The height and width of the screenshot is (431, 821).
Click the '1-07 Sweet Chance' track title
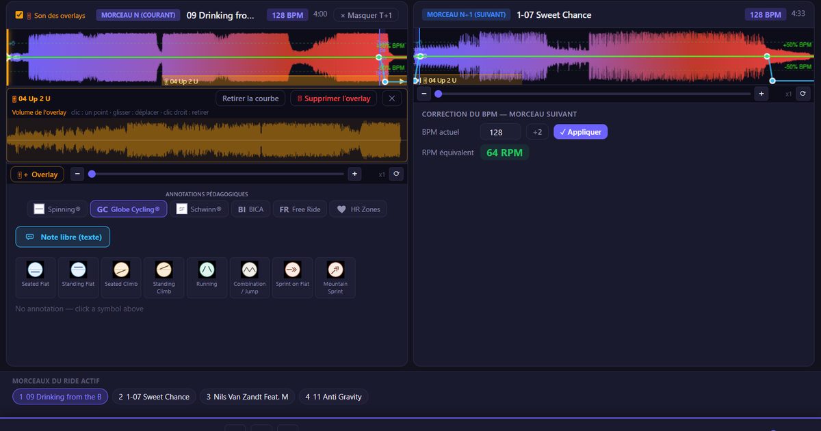tap(554, 15)
